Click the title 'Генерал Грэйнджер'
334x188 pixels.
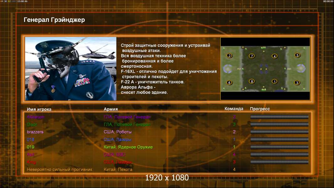tap(54, 20)
